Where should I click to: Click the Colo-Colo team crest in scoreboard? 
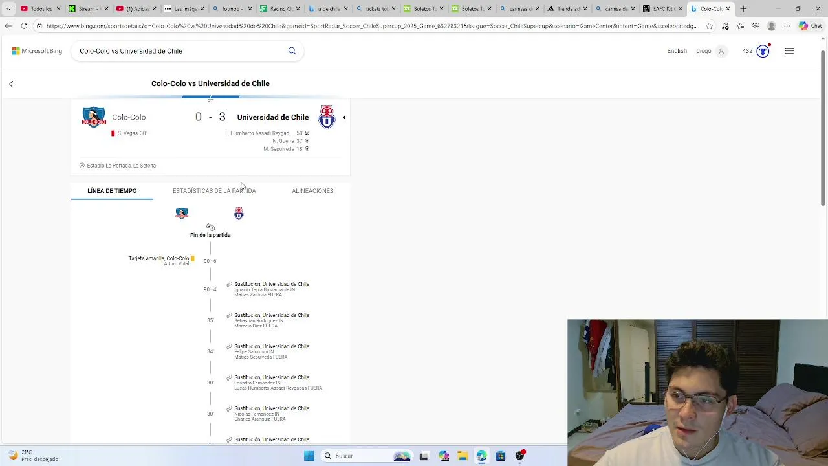click(x=94, y=117)
